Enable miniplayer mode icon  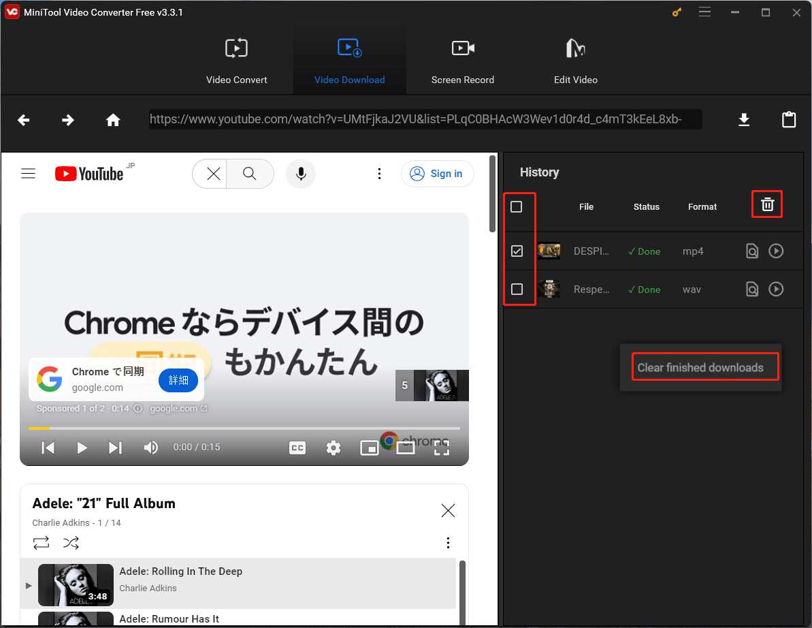[x=369, y=448]
